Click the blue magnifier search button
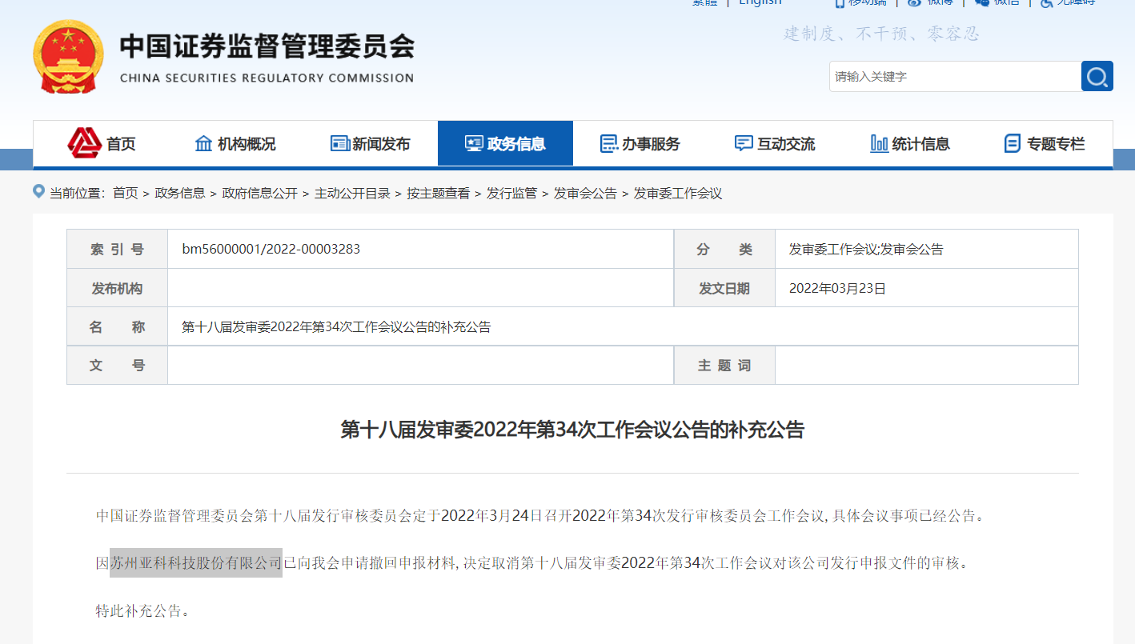 [x=1097, y=76]
